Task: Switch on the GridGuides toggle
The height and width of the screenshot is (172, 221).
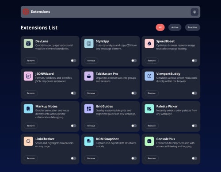Action: (134, 126)
